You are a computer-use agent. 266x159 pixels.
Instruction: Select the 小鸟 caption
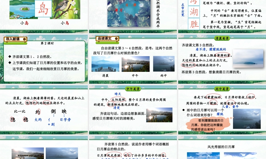tap(65, 23)
